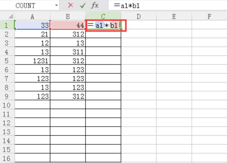Image resolution: width=227 pixels, height=163 pixels.
Task: Select row 15 header
Action: pyautogui.click(x=7, y=149)
